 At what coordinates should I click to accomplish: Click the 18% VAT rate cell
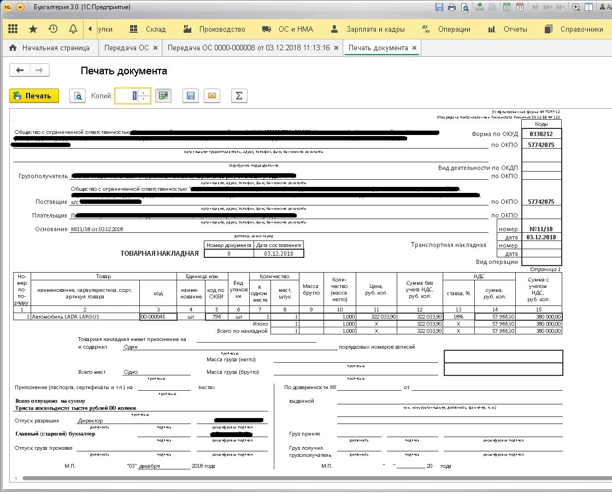pos(458,317)
